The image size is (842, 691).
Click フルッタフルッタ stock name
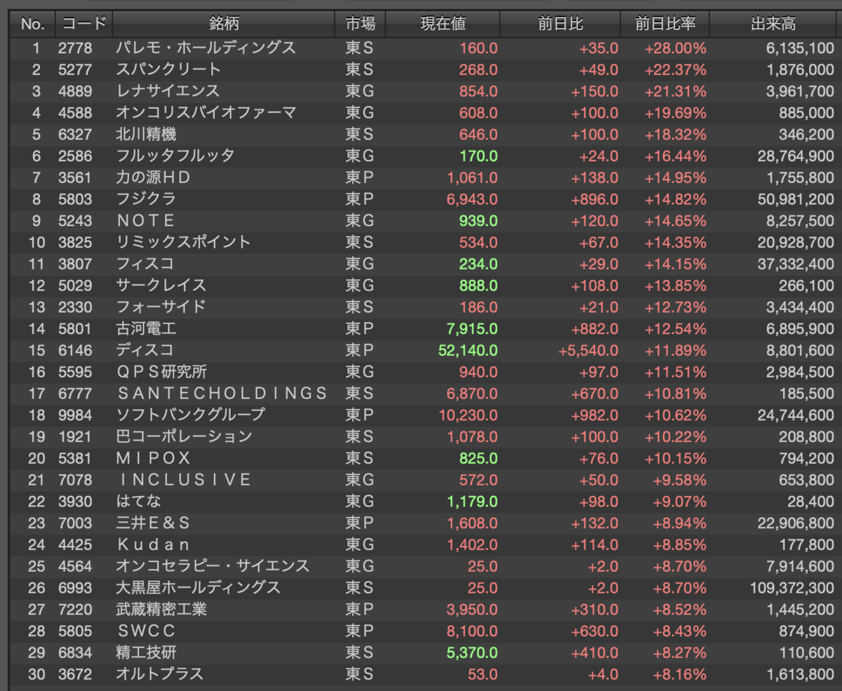pyautogui.click(x=175, y=156)
